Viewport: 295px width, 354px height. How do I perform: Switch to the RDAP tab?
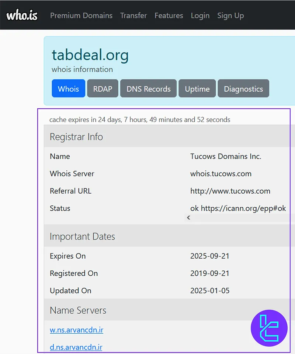click(103, 89)
